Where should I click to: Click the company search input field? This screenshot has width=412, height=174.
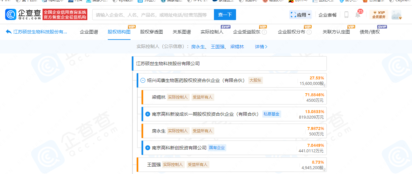[153, 15]
